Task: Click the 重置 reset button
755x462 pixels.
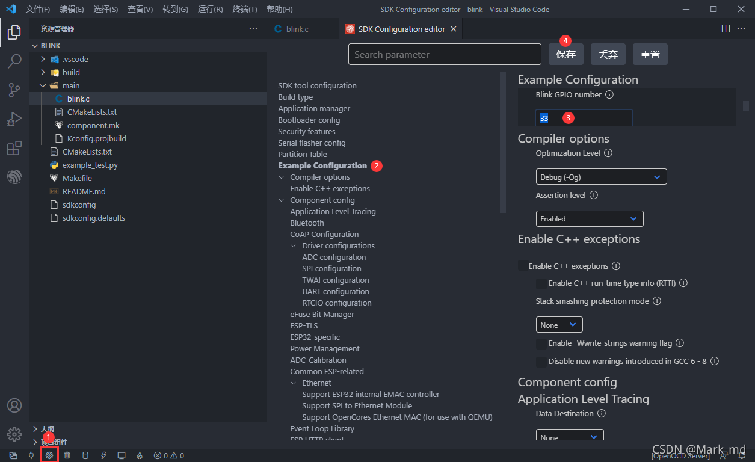Action: pos(650,54)
